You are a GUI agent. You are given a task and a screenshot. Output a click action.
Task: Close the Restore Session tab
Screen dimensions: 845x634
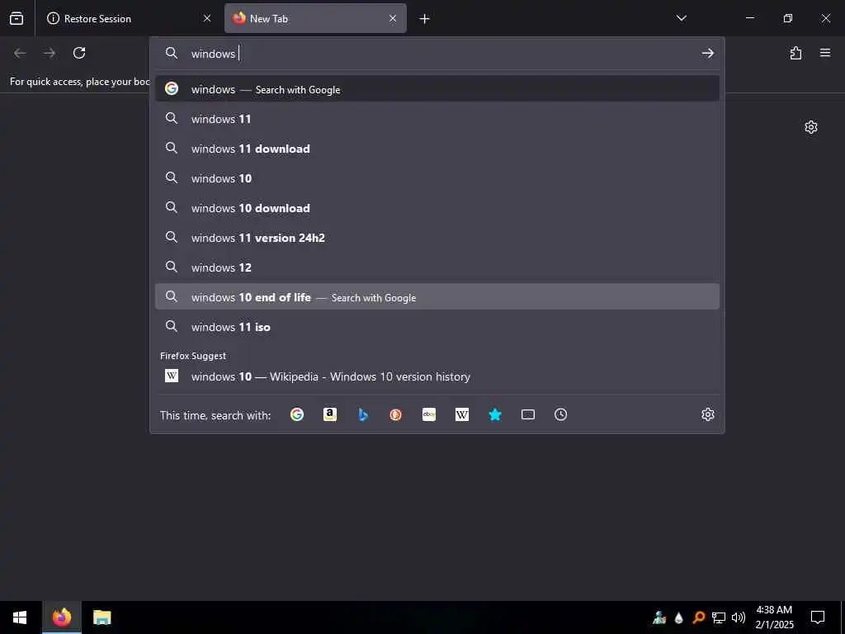click(x=207, y=18)
